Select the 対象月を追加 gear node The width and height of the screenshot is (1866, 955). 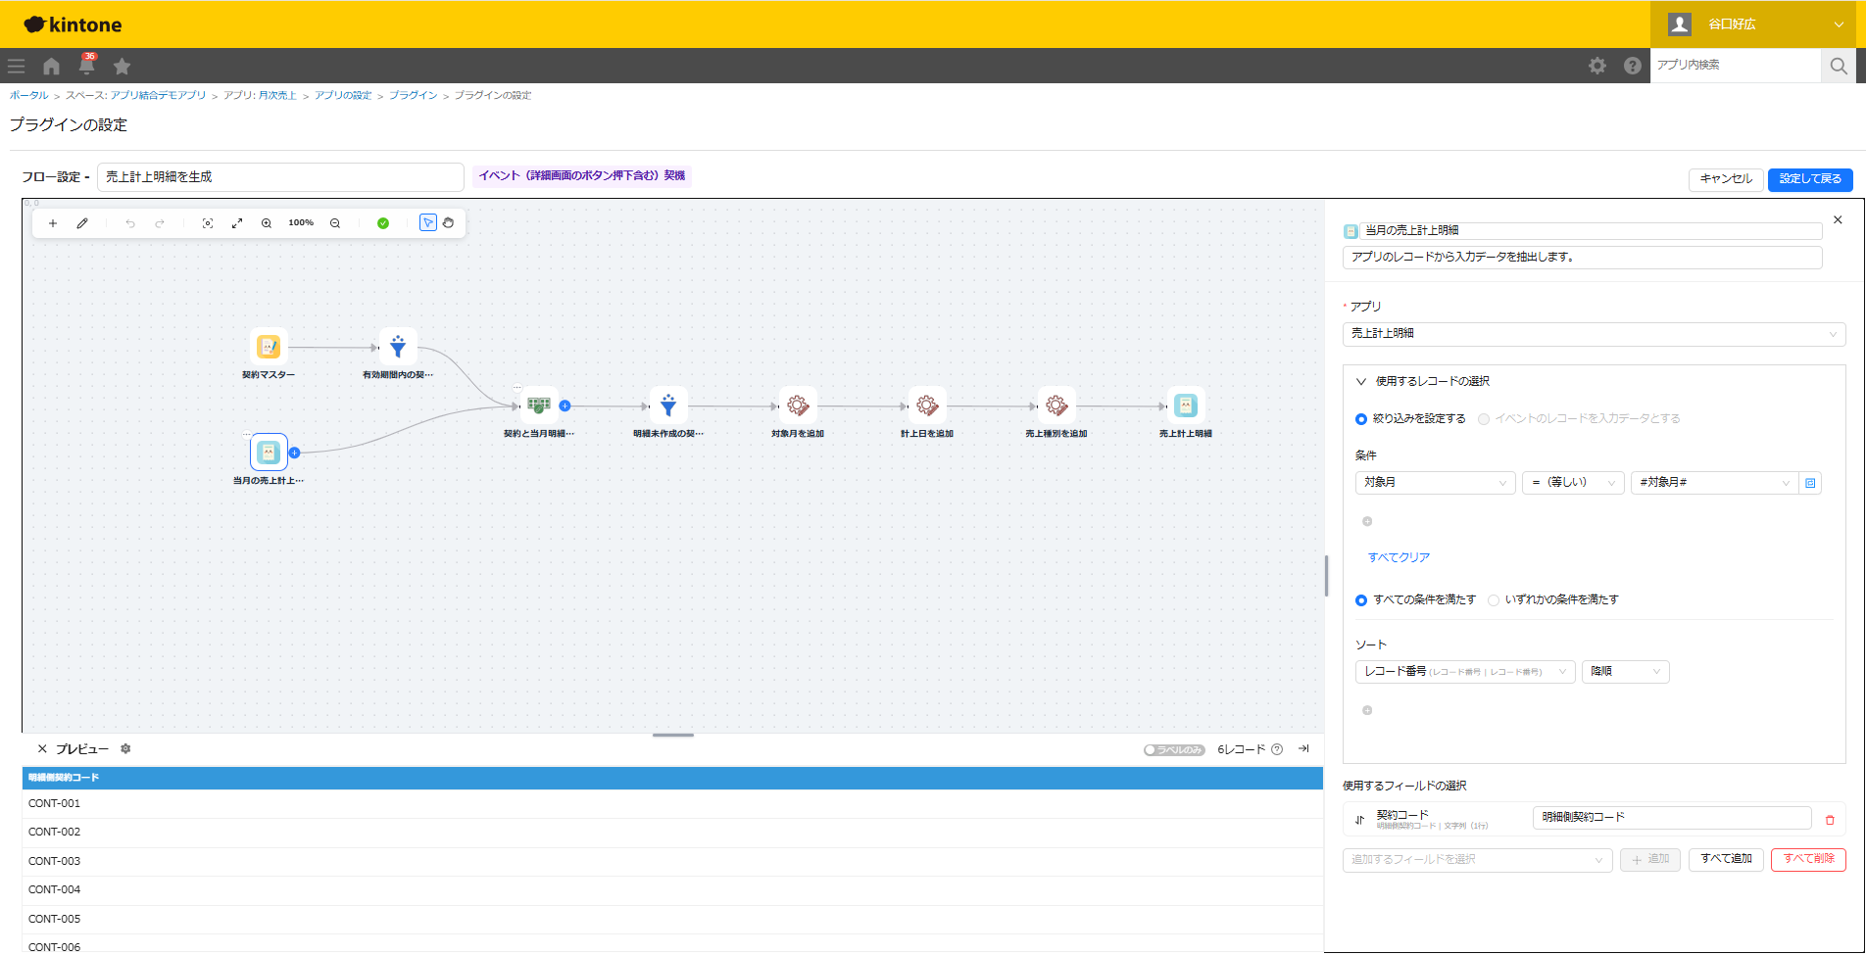pyautogui.click(x=798, y=406)
